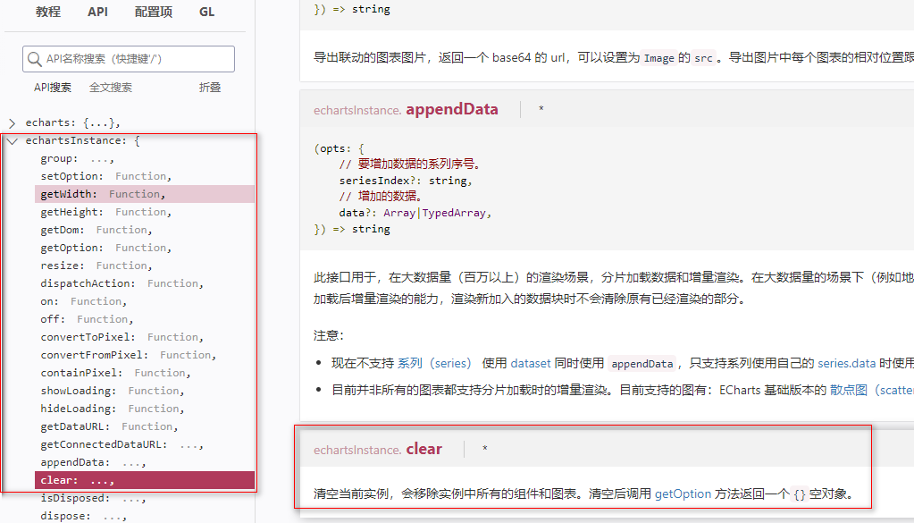Viewport: 914px width, 523px height.
Task: Click the inline appendData code tag
Action: (x=641, y=364)
